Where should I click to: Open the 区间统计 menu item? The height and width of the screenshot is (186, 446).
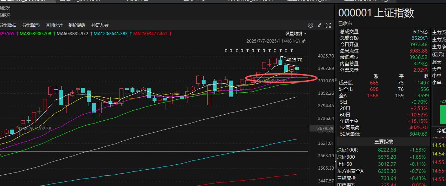coord(54,25)
